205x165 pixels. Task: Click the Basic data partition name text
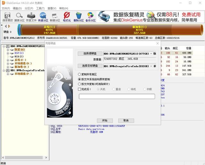click(91, 129)
